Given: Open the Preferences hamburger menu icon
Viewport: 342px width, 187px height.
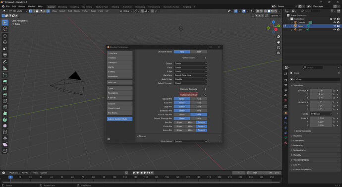Looking at the screenshot, I should 109,139.
